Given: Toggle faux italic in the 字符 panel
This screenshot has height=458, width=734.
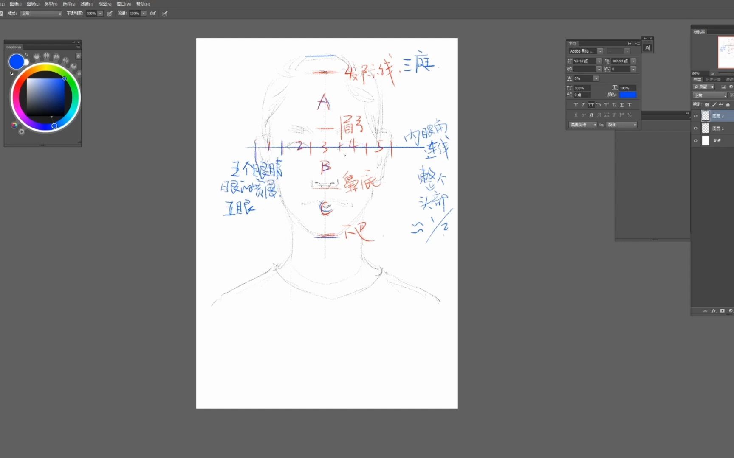Looking at the screenshot, I should coord(583,105).
